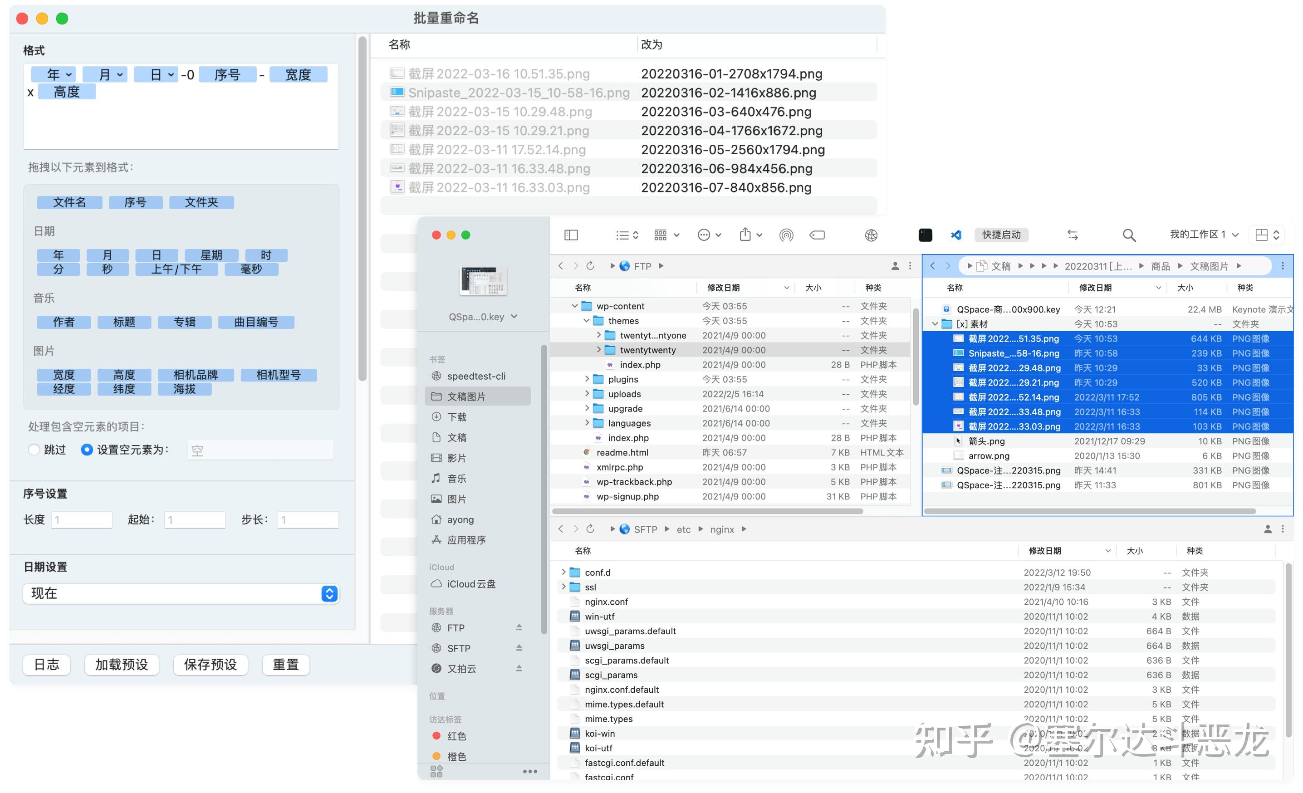Viewport: 1303px width, 793px height.
Task: Toggle the sidebar in QSpace toolbar
Action: (571, 235)
